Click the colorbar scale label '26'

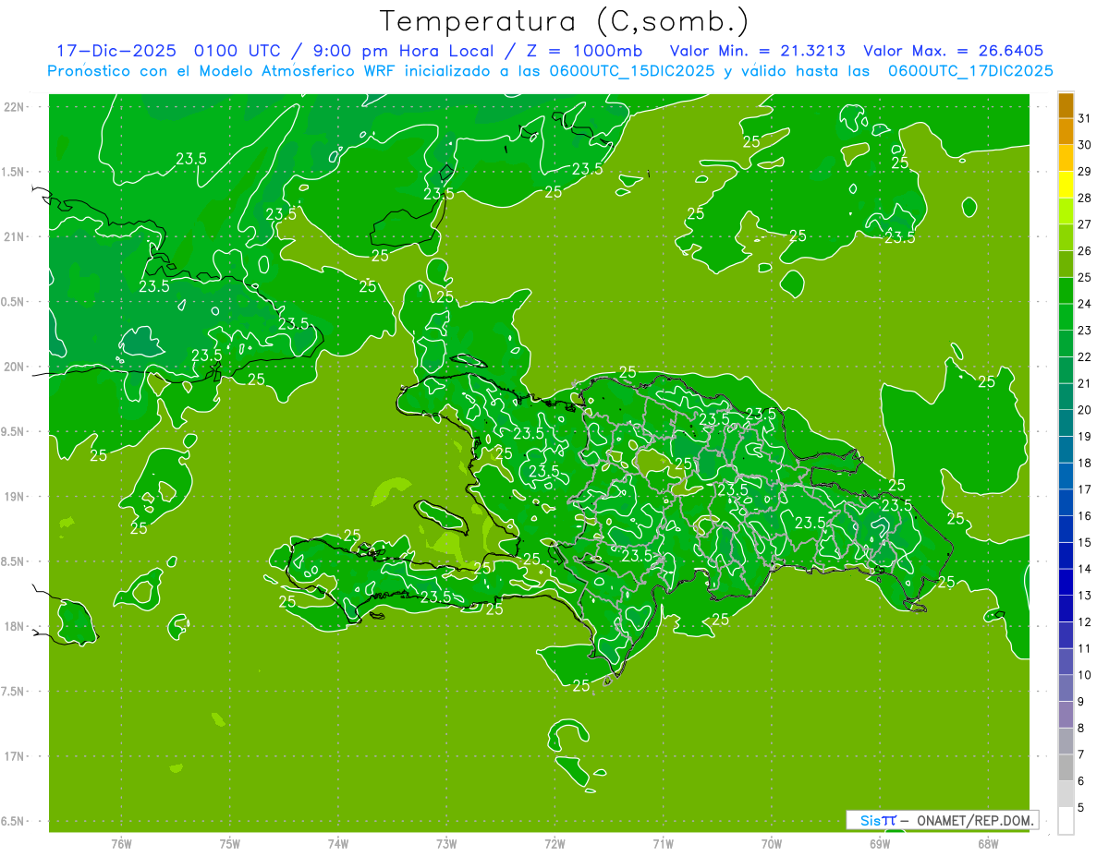[1085, 251]
